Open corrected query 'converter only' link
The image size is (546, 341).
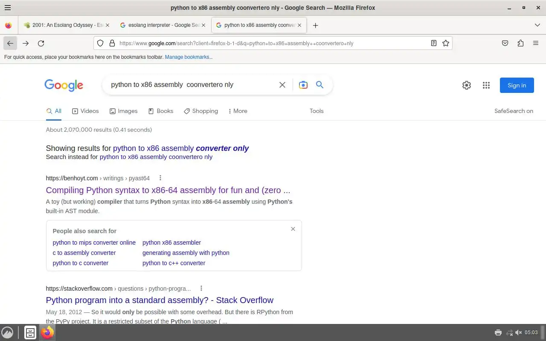181,148
